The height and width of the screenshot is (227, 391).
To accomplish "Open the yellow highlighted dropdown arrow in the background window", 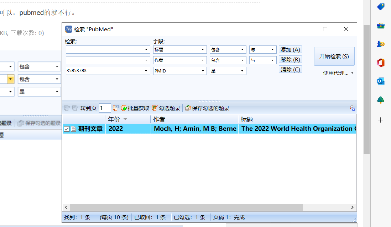I will [10, 79].
